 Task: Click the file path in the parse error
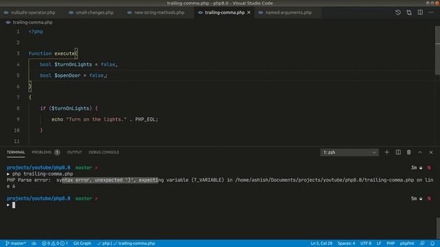324,180
